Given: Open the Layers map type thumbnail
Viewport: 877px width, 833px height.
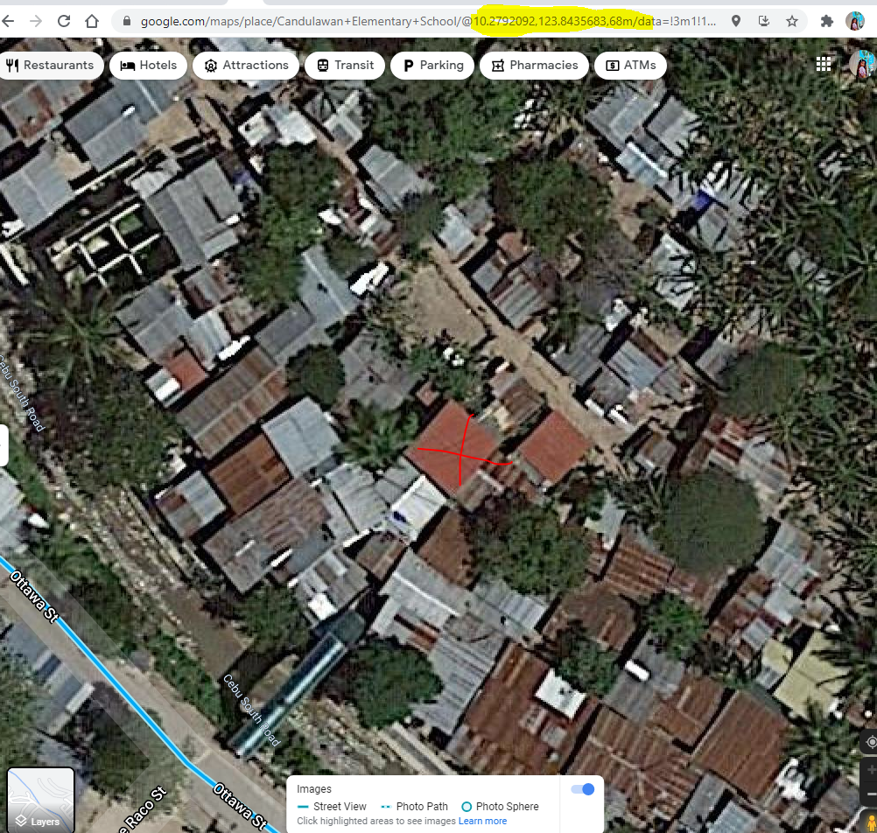Looking at the screenshot, I should (41, 798).
